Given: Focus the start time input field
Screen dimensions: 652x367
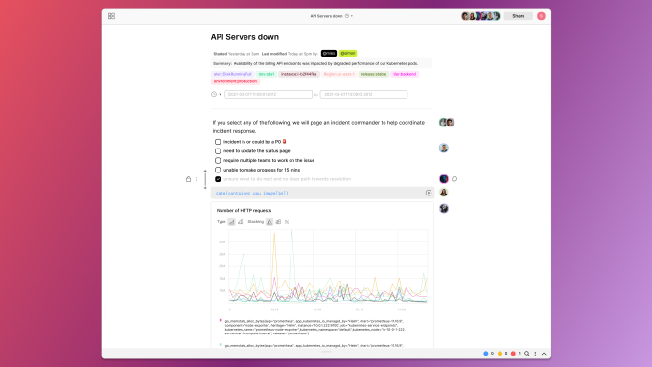Looking at the screenshot, I should coord(268,94).
